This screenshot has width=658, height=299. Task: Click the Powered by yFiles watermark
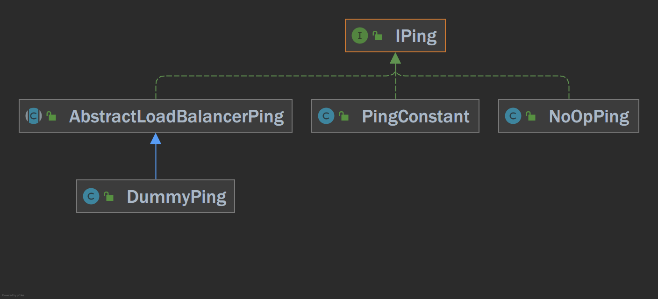pyautogui.click(x=13, y=295)
